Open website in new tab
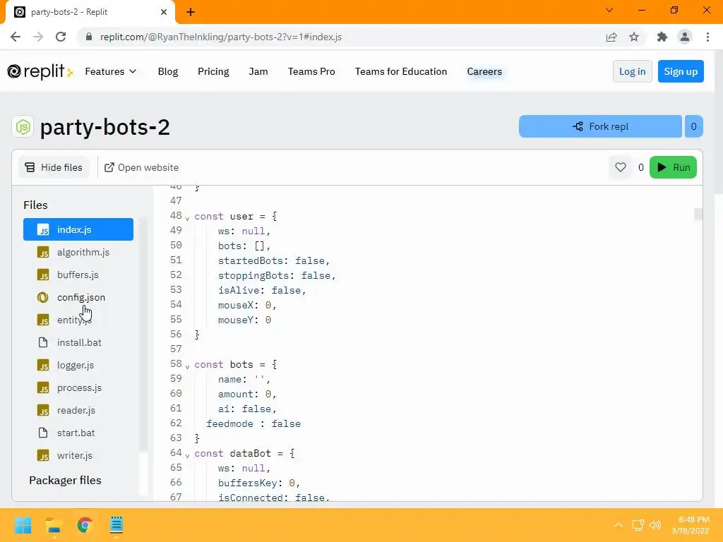Viewport: 723px width, 542px height. (141, 167)
